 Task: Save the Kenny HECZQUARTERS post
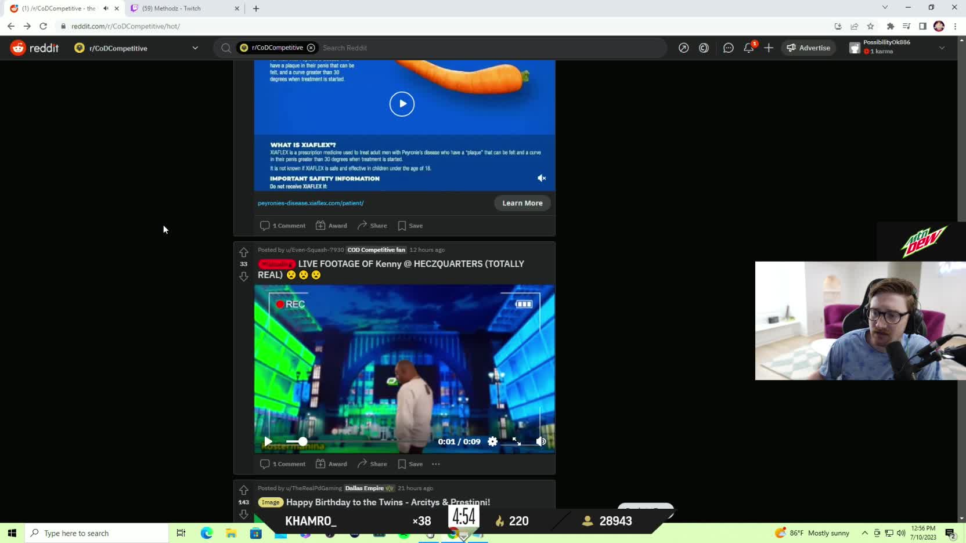[410, 464]
